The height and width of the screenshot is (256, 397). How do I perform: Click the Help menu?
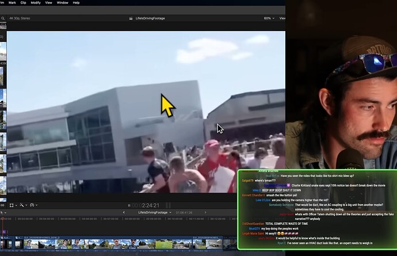pos(76,3)
